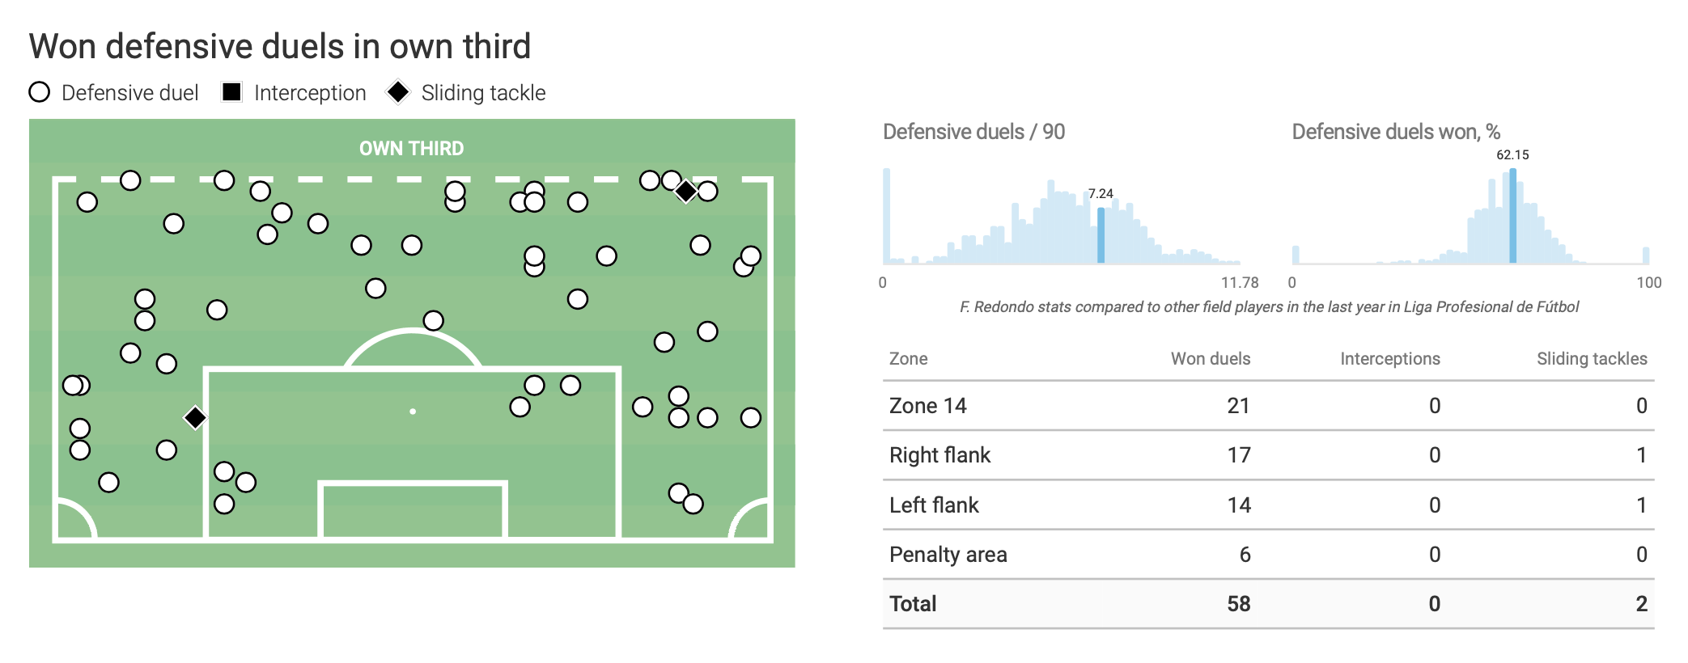This screenshot has height=663, width=1688.
Task: Select the sliding tackle diamond left of penalty box
Action: [x=195, y=417]
